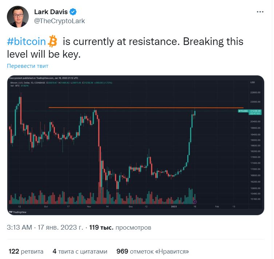Click the @TheCryptoLark handle

[59, 21]
